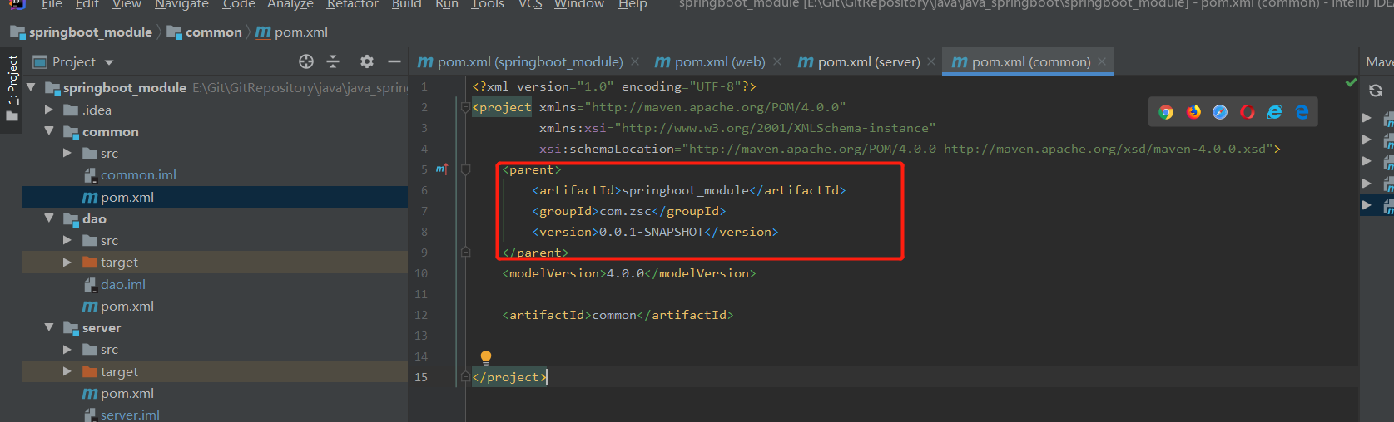The height and width of the screenshot is (422, 1394).
Task: Collapse the server module node
Action: [49, 327]
